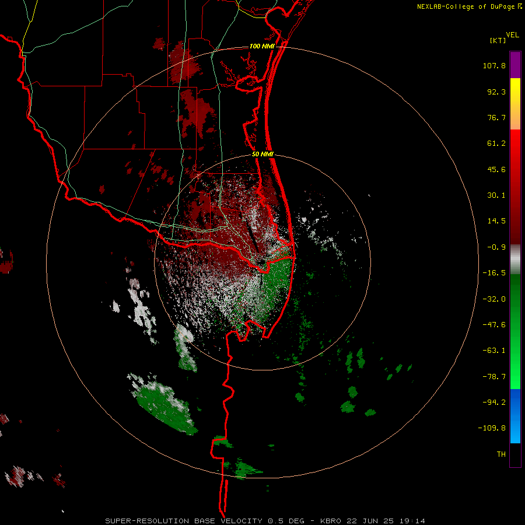
Task: Click the Super-Resolution Base Velocity caption
Action: click(x=265, y=521)
